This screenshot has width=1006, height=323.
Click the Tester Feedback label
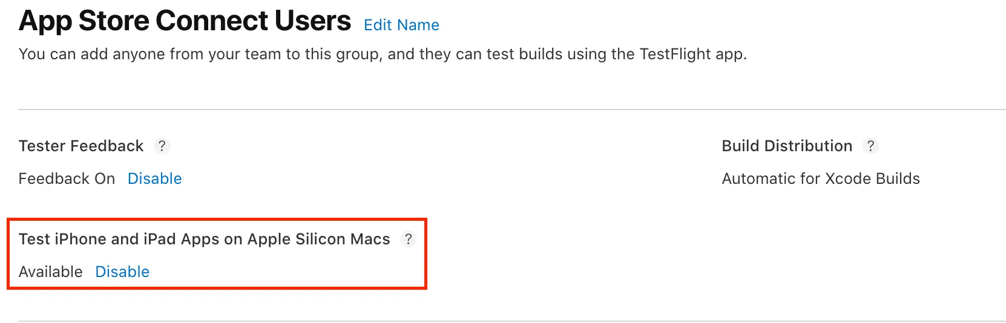click(x=81, y=146)
